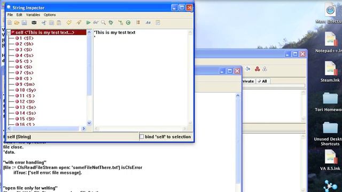Click the gray cluster icon in back window
This screenshot has height=192, width=342.
pos(265,69)
